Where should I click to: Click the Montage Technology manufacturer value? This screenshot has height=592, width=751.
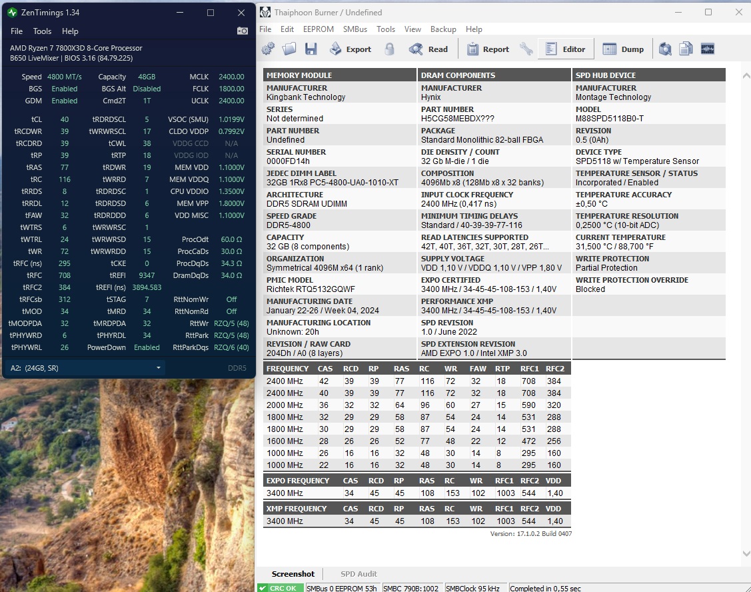[613, 97]
